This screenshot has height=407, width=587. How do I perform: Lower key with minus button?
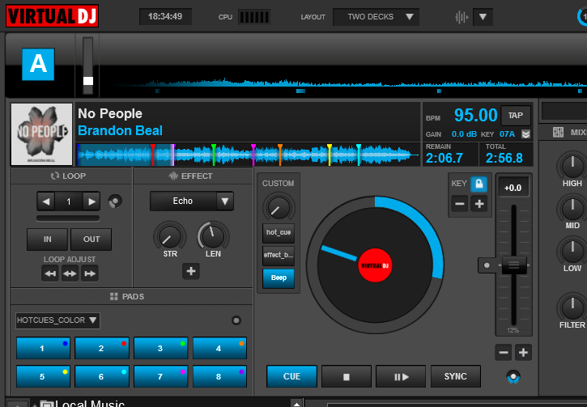click(x=460, y=204)
